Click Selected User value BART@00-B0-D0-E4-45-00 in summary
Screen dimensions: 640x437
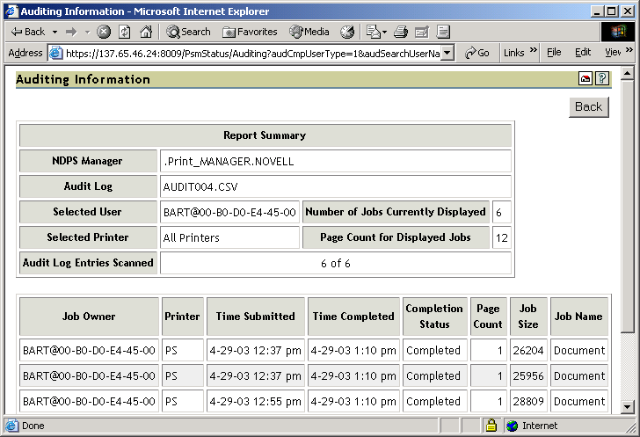tap(229, 213)
